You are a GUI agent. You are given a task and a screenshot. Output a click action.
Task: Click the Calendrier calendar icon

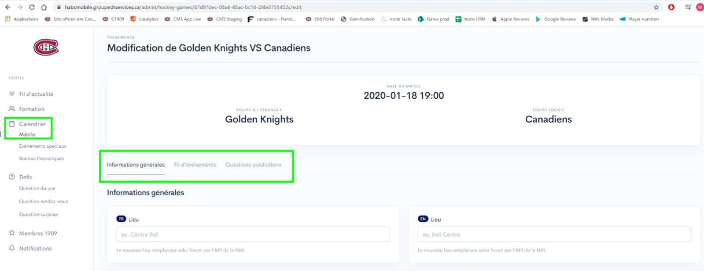pos(12,124)
